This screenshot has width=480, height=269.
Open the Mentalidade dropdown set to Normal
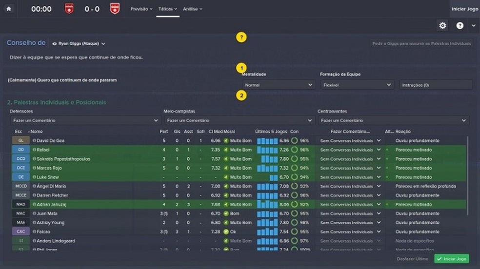pos(278,85)
